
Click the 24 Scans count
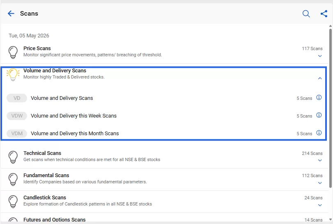[x=313, y=198]
